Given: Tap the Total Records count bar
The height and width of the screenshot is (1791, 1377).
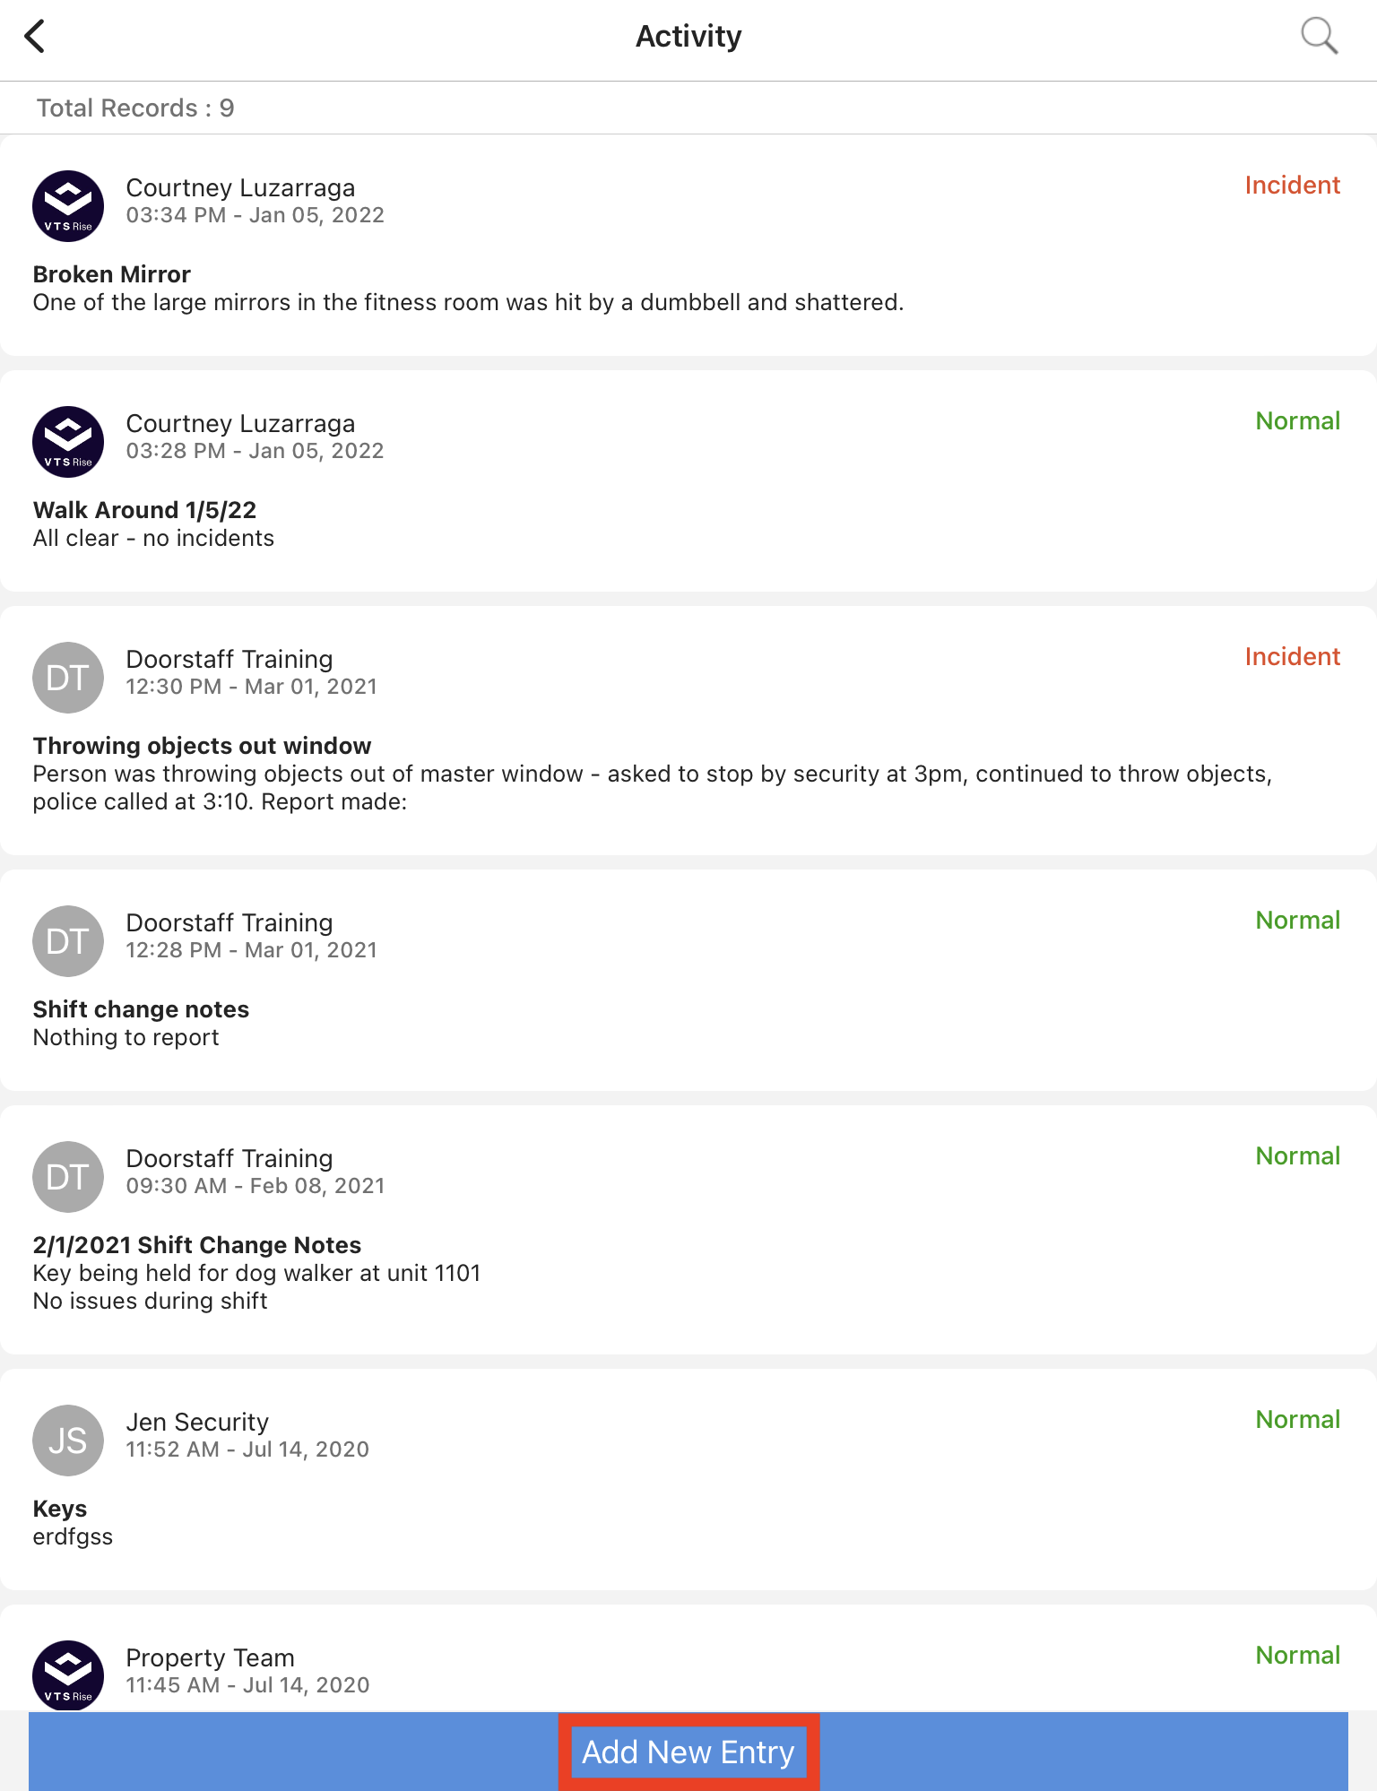Looking at the screenshot, I should pos(134,108).
